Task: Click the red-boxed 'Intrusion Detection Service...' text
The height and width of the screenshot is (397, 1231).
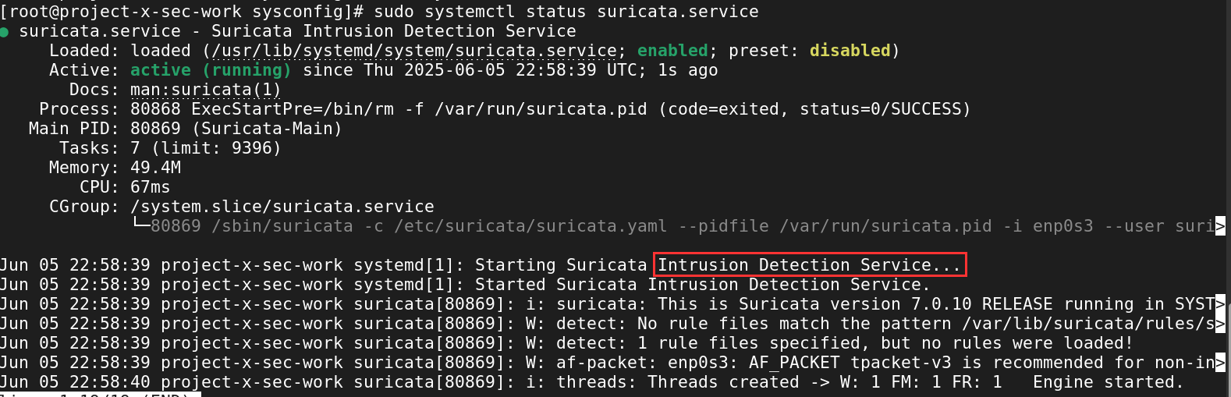Action: [x=809, y=265]
